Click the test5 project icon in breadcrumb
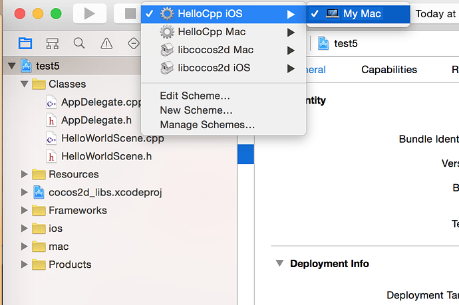 324,44
